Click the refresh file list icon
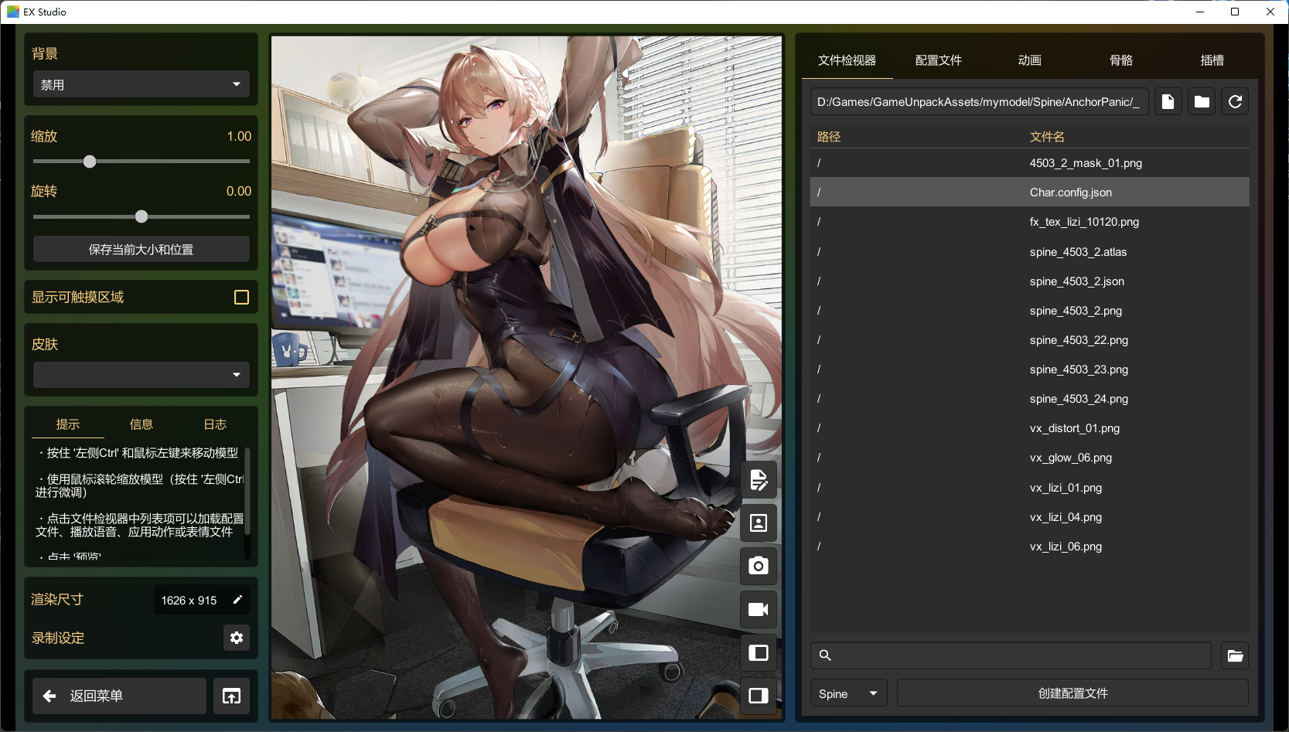 [1235, 102]
